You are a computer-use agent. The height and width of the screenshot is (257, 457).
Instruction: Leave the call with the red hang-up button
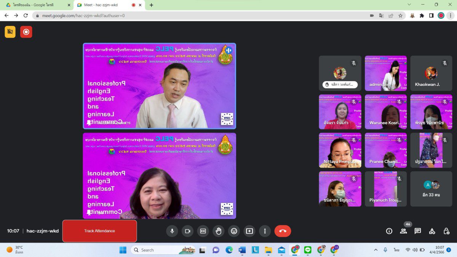click(x=283, y=231)
